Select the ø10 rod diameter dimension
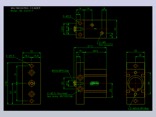The image size is (156, 117). (67, 83)
